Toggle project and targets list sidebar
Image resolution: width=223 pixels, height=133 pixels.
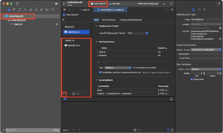point(64,20)
